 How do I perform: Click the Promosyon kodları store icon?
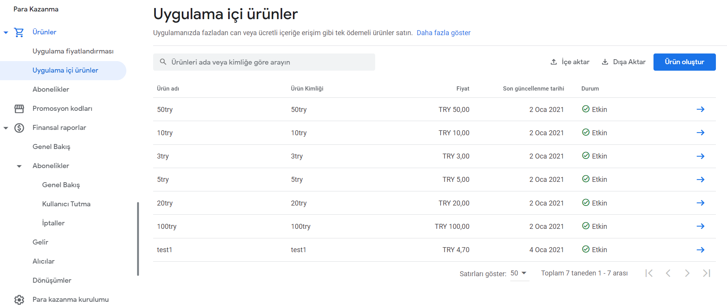click(x=19, y=109)
